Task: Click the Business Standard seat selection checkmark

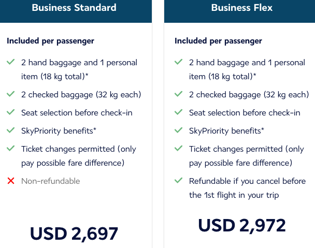Action: 11,112
